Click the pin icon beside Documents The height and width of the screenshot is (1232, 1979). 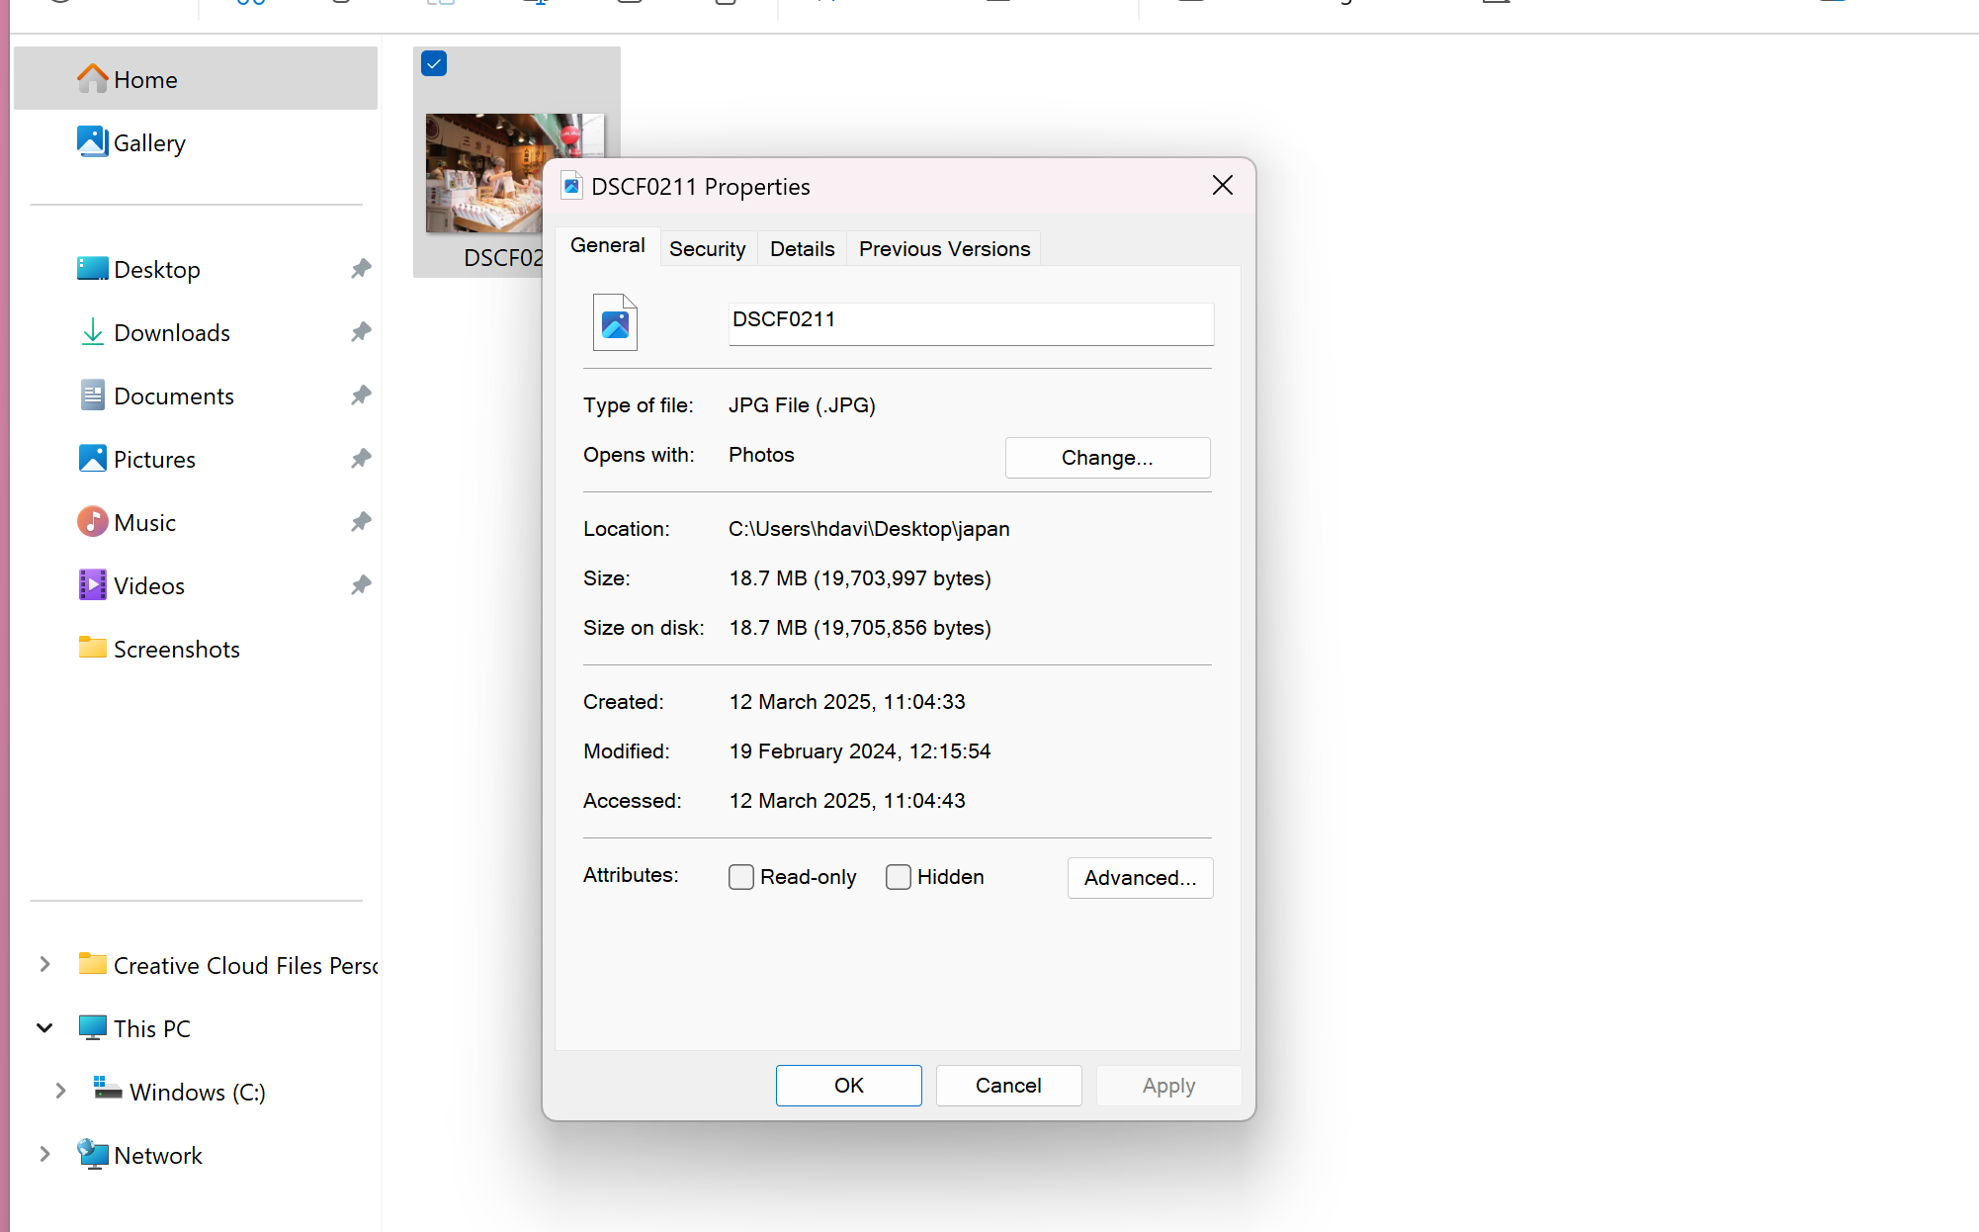click(361, 395)
